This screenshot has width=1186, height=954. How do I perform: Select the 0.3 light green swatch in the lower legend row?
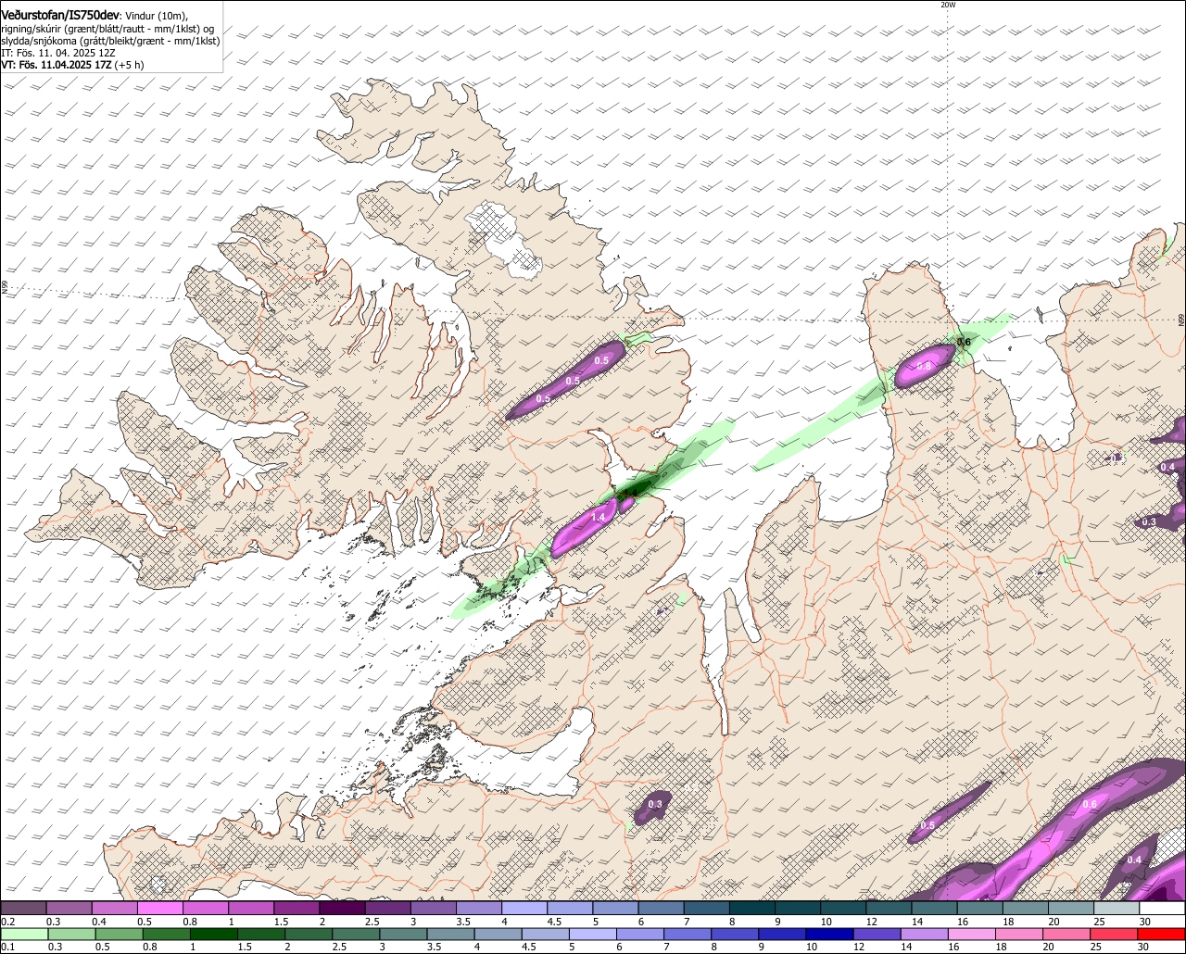pos(71,934)
